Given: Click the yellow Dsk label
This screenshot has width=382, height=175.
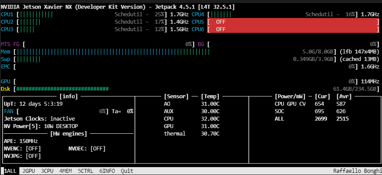Looking at the screenshot, I should 6,89.
